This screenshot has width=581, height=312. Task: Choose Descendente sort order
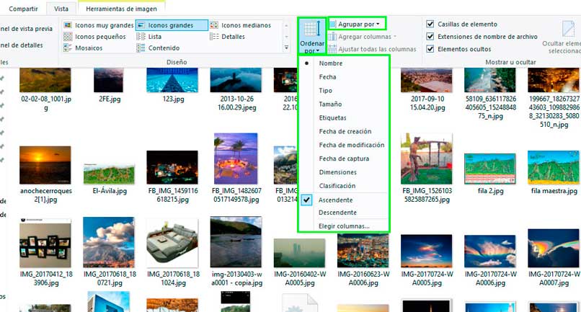[x=337, y=213]
